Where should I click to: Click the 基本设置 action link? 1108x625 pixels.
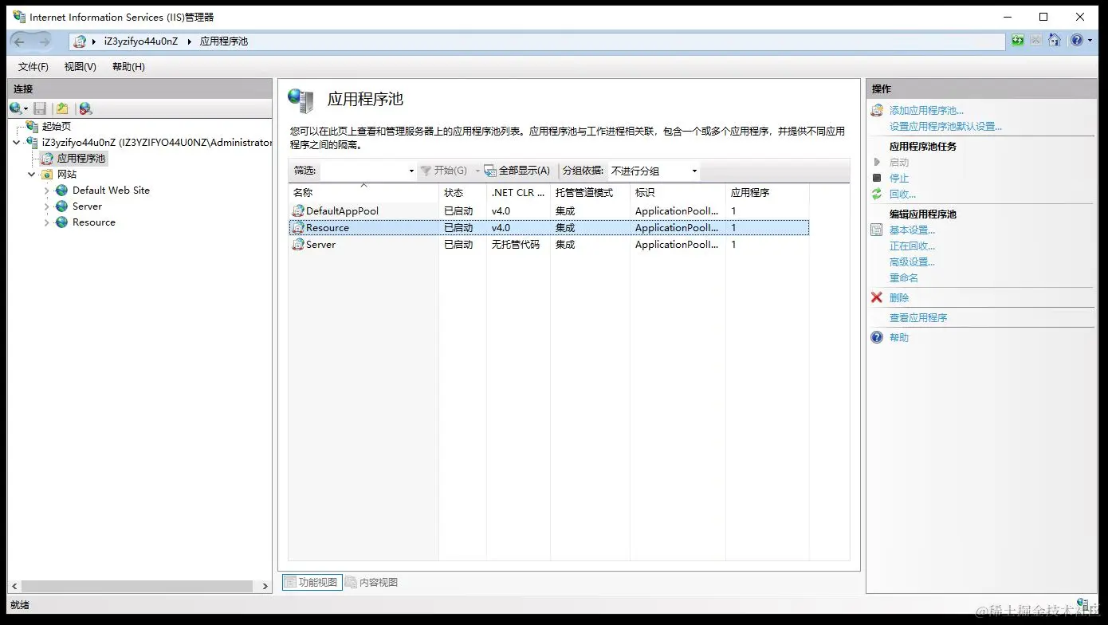pyautogui.click(x=912, y=230)
